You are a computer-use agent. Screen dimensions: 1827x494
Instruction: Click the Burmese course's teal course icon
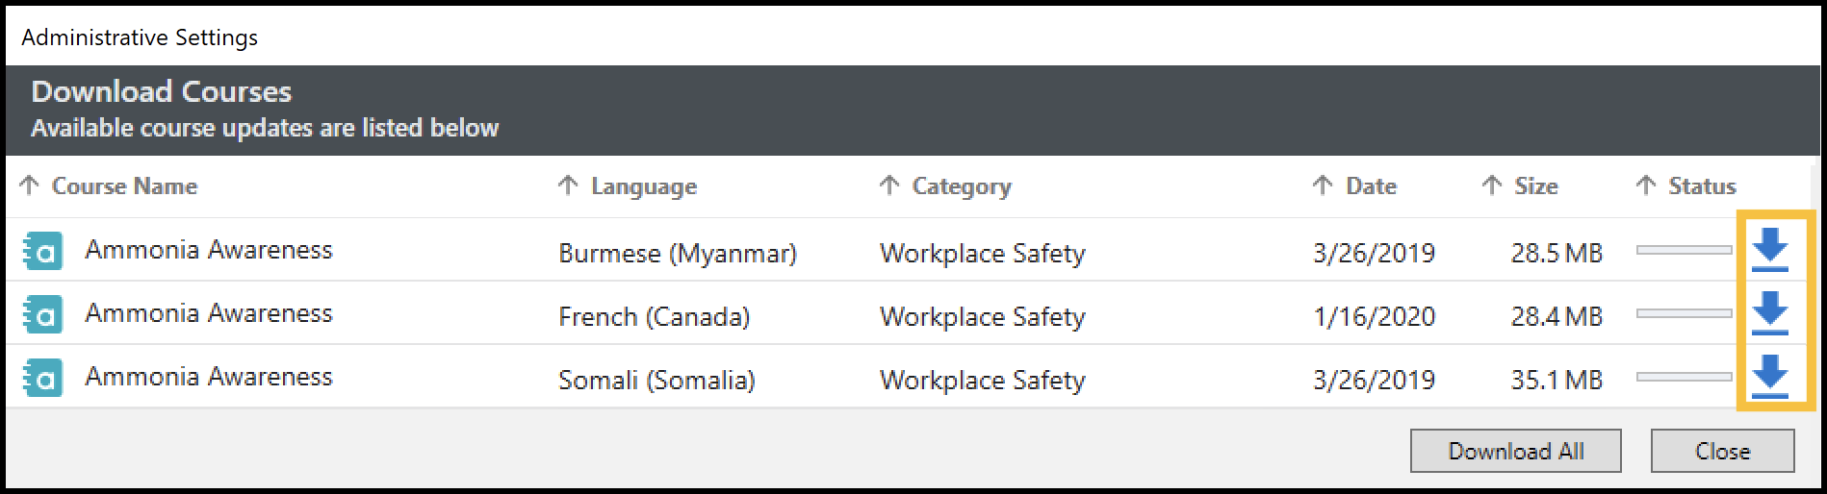[x=43, y=252]
